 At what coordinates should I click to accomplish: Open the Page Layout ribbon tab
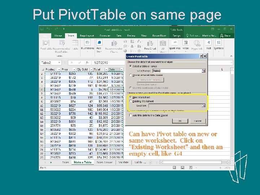pos(87,36)
